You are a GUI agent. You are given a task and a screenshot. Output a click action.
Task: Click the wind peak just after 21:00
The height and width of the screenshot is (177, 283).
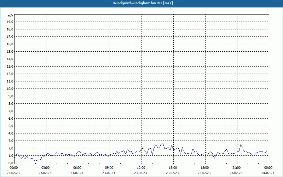[x=241, y=144]
